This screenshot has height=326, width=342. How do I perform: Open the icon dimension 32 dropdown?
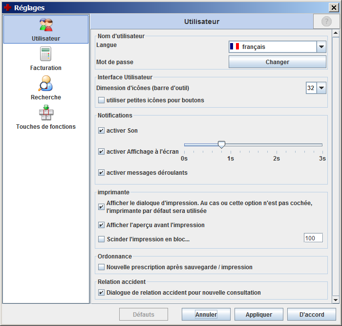click(321, 88)
